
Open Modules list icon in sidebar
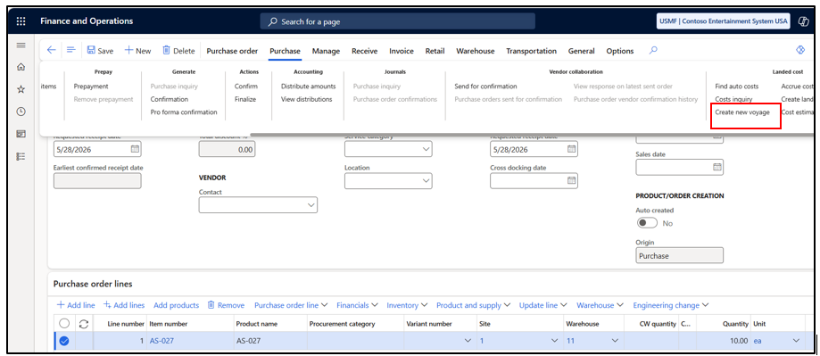21,156
